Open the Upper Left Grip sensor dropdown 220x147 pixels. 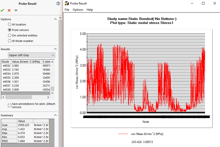click(x=31, y=55)
